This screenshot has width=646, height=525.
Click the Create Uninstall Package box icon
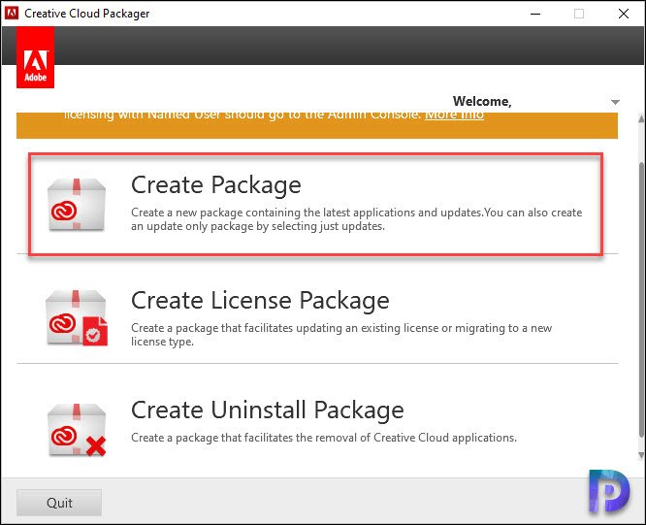(77, 430)
